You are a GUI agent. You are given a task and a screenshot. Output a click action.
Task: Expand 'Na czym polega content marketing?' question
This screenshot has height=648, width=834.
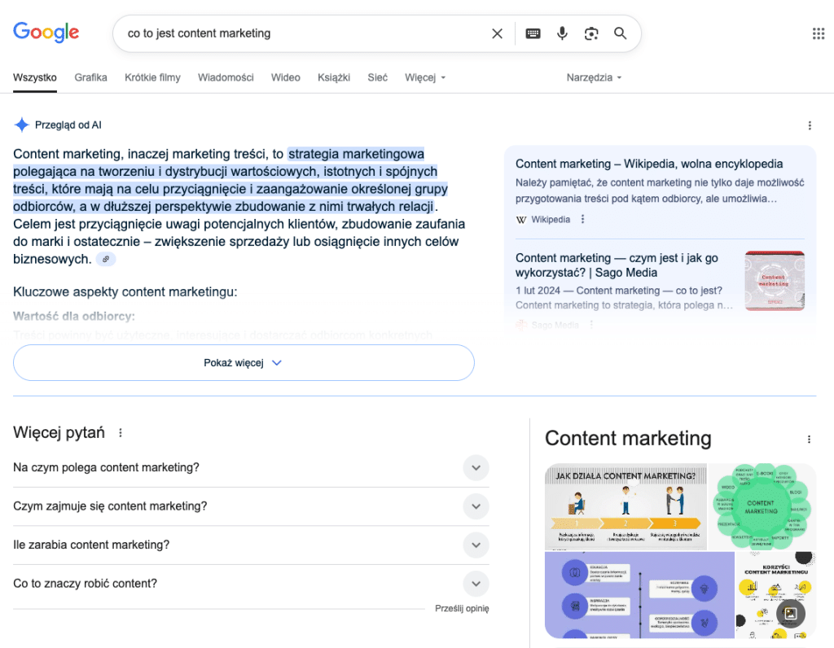coord(251,468)
